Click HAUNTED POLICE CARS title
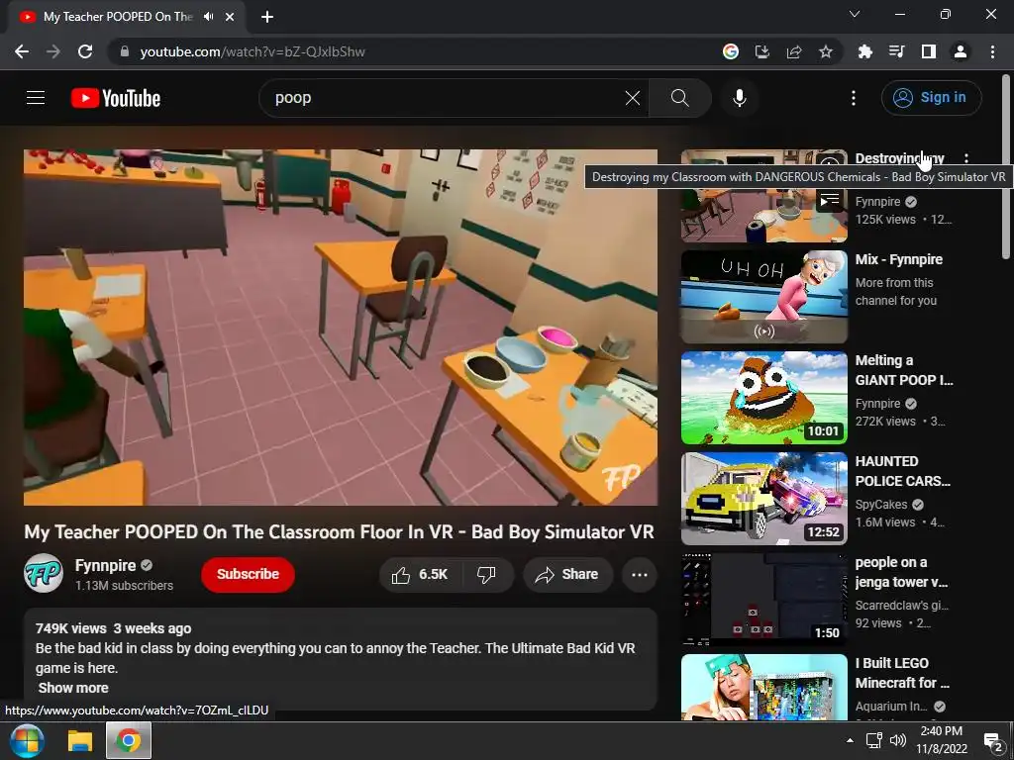 [903, 471]
